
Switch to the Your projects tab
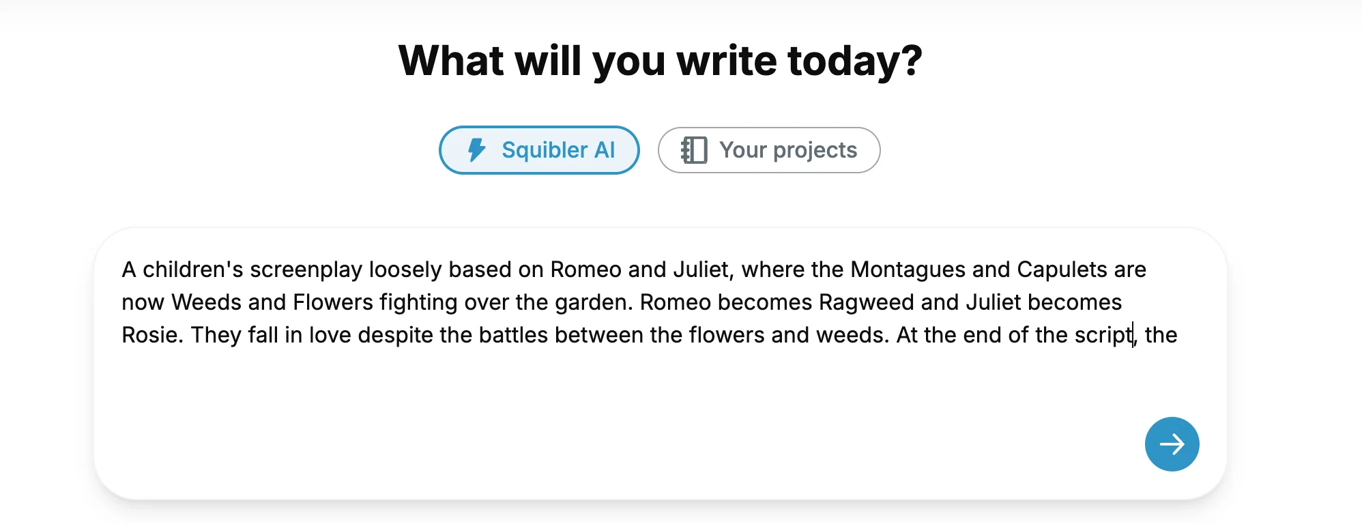[769, 150]
